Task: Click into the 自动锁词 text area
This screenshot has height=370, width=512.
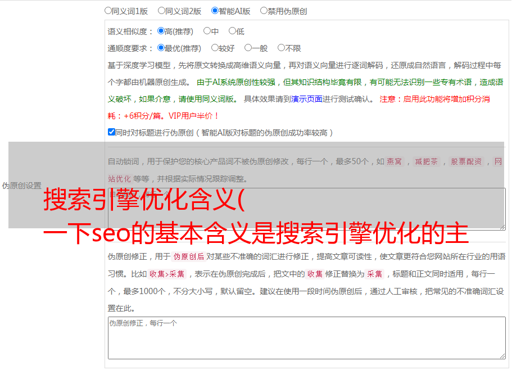Action: pyautogui.click(x=307, y=209)
